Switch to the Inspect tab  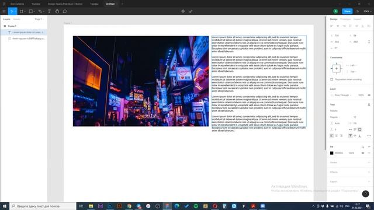point(357,19)
